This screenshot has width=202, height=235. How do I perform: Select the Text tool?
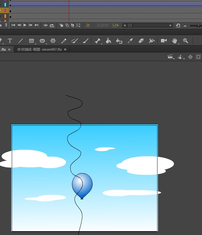pos(10,41)
